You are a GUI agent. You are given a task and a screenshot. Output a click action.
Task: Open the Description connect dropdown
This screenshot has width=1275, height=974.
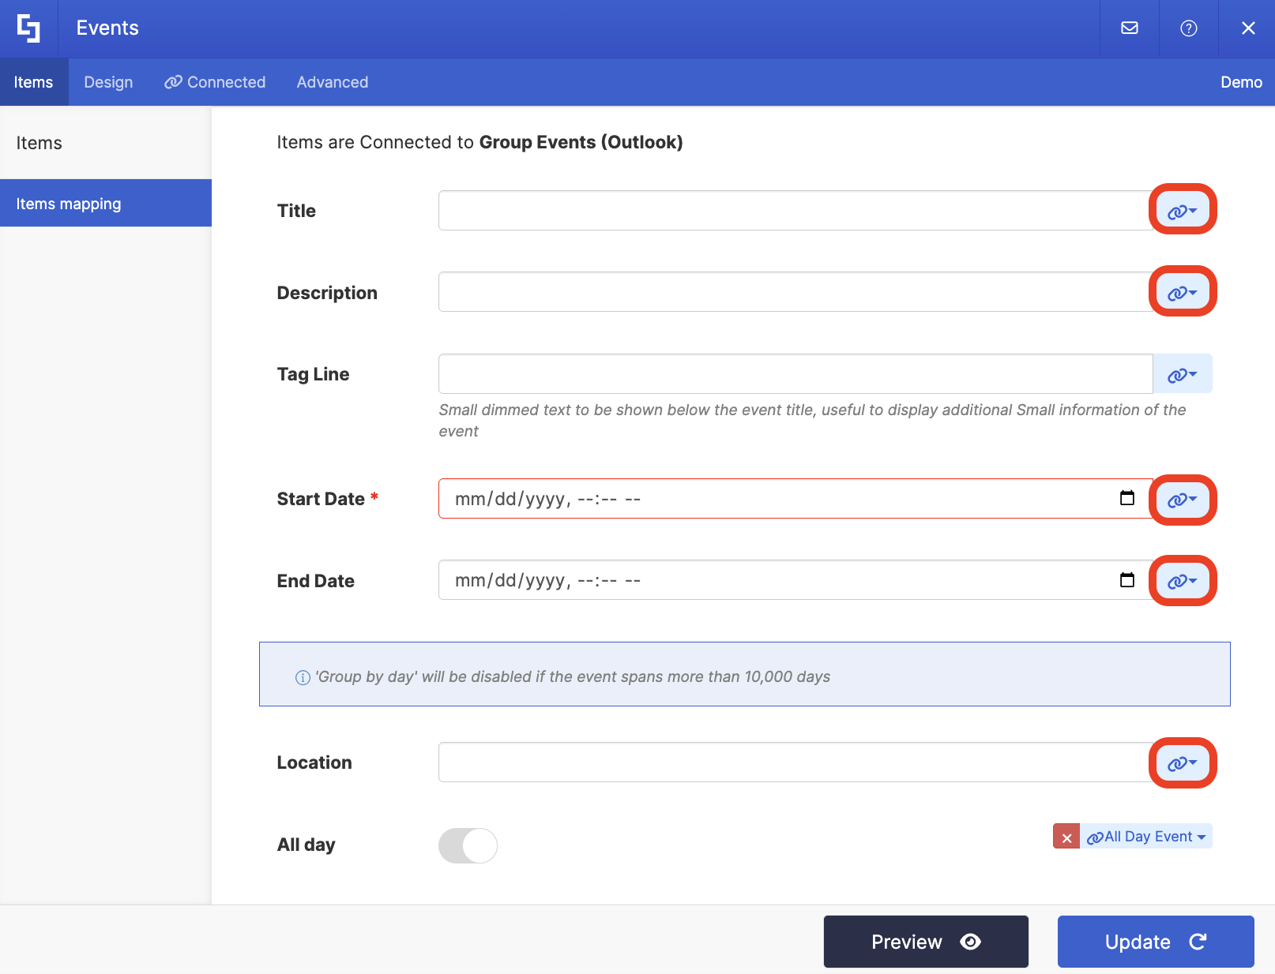(x=1183, y=292)
